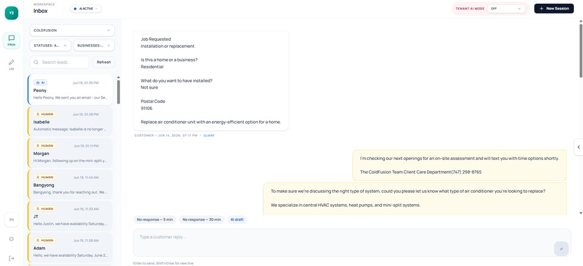Screen dimensions: 583x266
Task: Click HUMAN badge on Bangyong card
Action: pyautogui.click(x=44, y=178)
